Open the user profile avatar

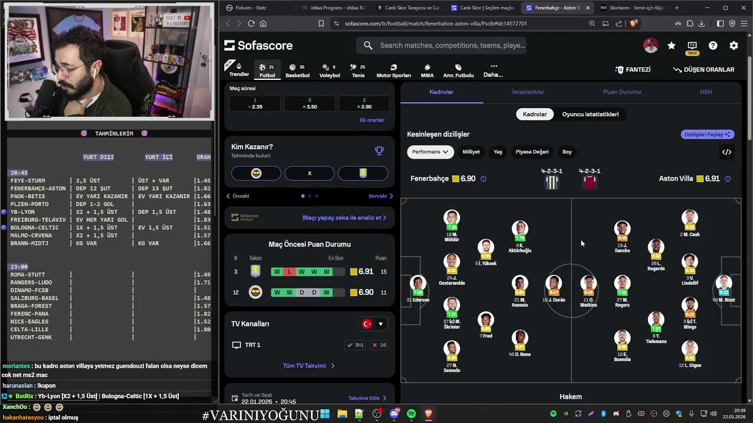(651, 45)
